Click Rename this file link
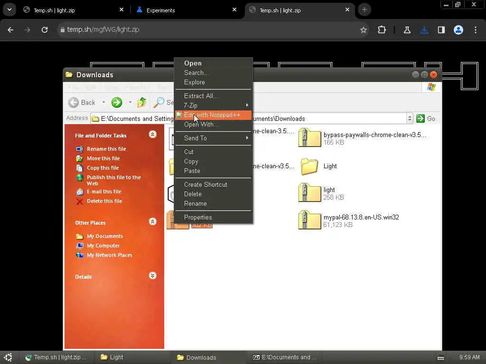The width and height of the screenshot is (486, 364). click(x=106, y=149)
